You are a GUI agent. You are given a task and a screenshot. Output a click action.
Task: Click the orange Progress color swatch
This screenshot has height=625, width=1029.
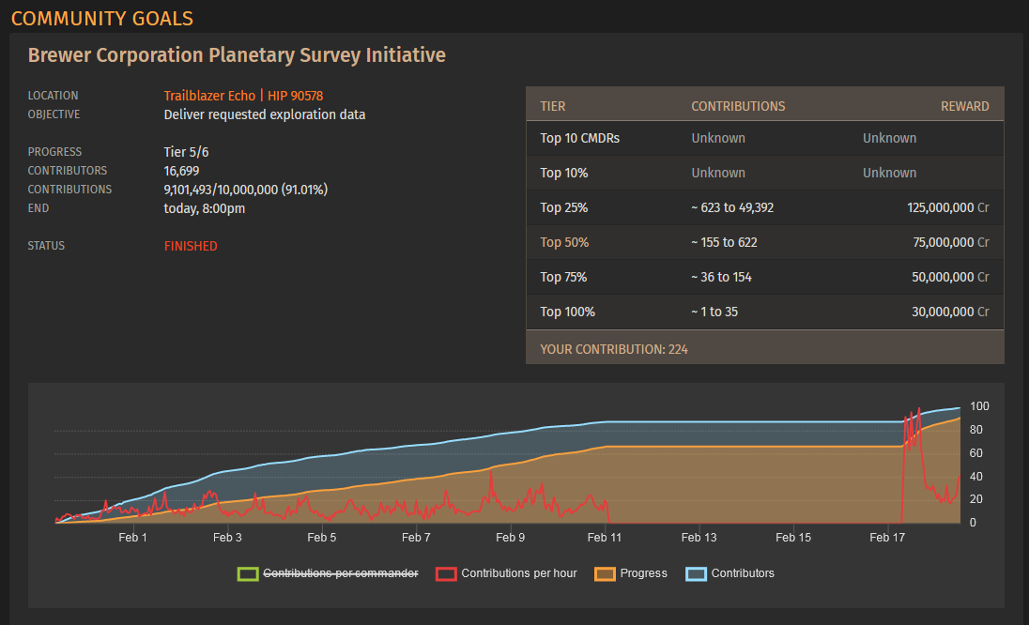[605, 573]
